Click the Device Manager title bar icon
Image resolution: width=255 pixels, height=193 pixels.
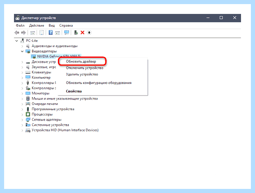[x=18, y=18]
